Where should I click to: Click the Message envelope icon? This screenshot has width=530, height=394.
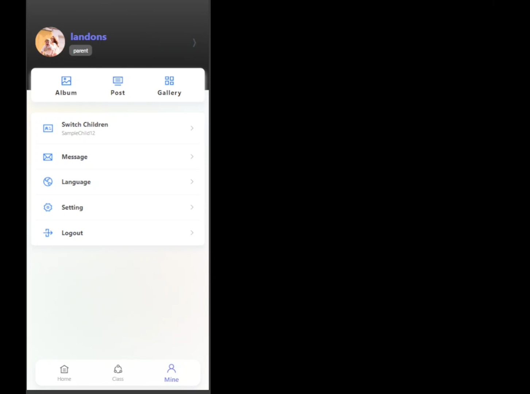pyautogui.click(x=48, y=157)
